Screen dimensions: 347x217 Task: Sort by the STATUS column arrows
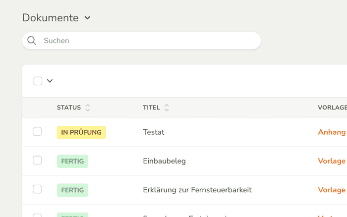(88, 108)
